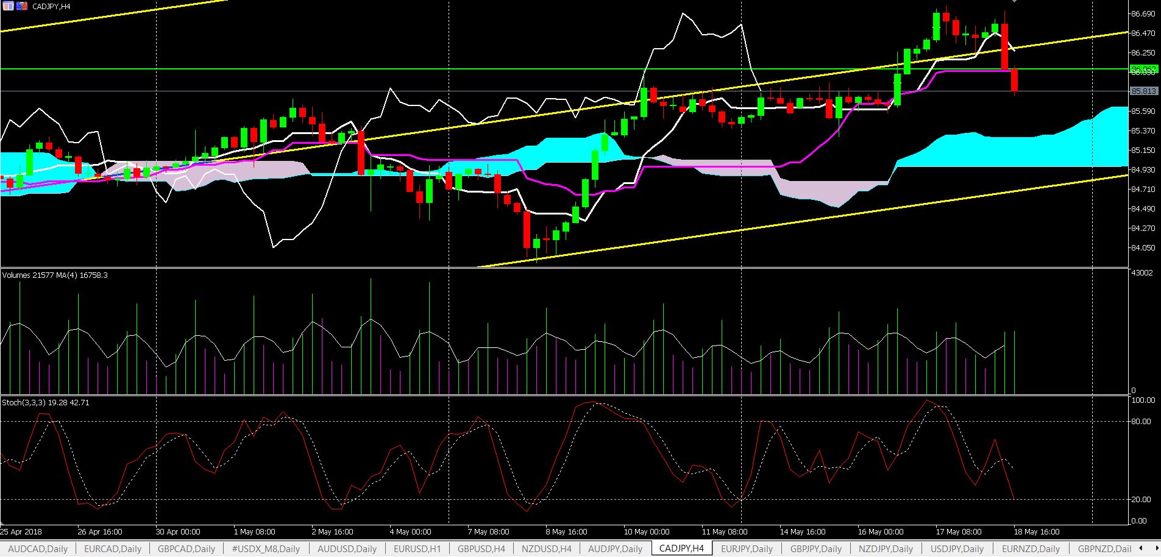Click the 85.150 price scale value
Image resolution: width=1161 pixels, height=557 pixels.
1143,150
